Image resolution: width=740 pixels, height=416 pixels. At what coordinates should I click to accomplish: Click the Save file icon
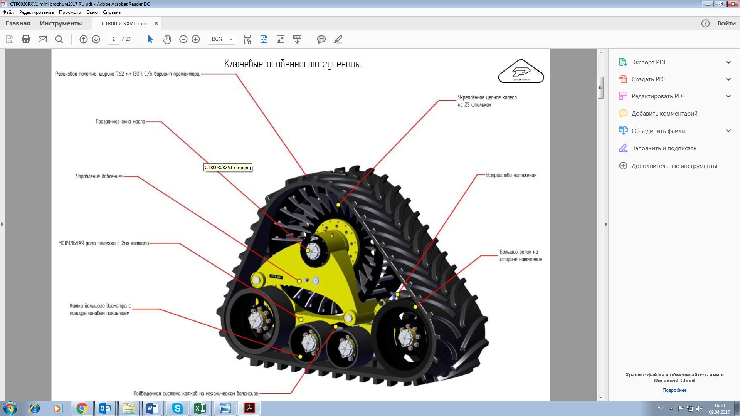pos(10,39)
